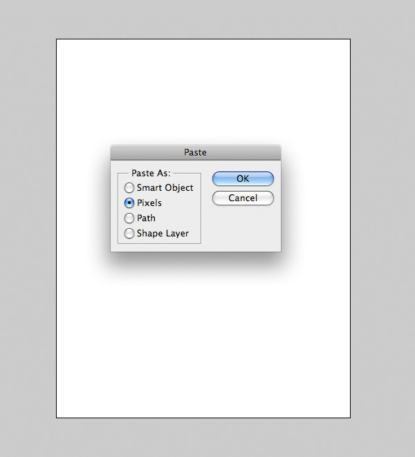Click the white canvas above the dialog
This screenshot has height=457, width=415.
click(x=203, y=90)
